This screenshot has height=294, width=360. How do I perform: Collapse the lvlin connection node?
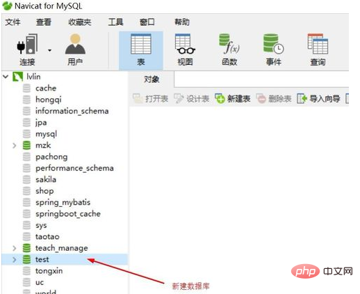[6, 77]
